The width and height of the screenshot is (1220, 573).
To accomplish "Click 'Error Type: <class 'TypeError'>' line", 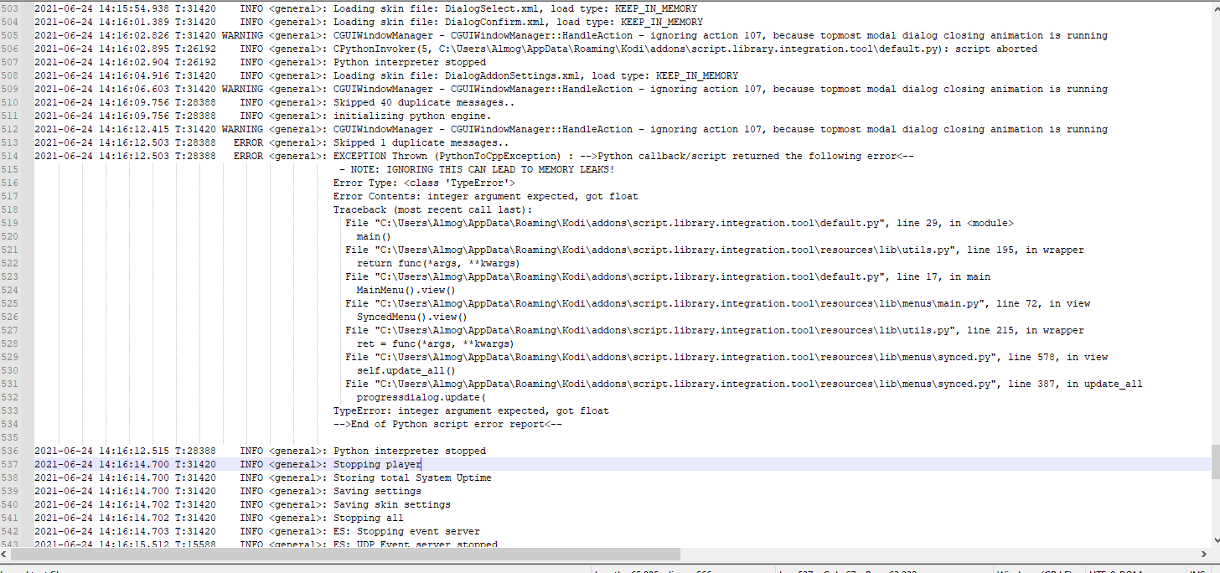I will 424,183.
